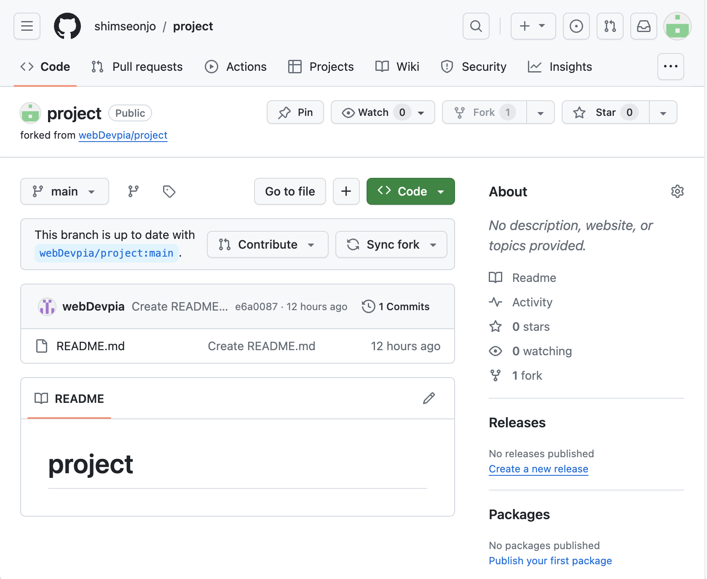Expand the Sync fork dropdown
The image size is (707, 579).
click(391, 244)
